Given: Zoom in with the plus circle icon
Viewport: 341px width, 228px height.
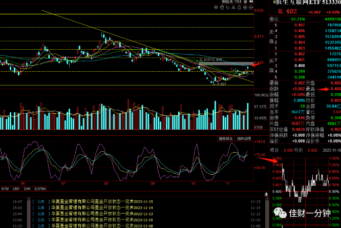Looking at the screenshot, I should coord(245,7).
